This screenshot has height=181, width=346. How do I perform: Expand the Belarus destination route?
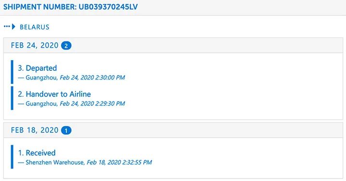(27, 27)
